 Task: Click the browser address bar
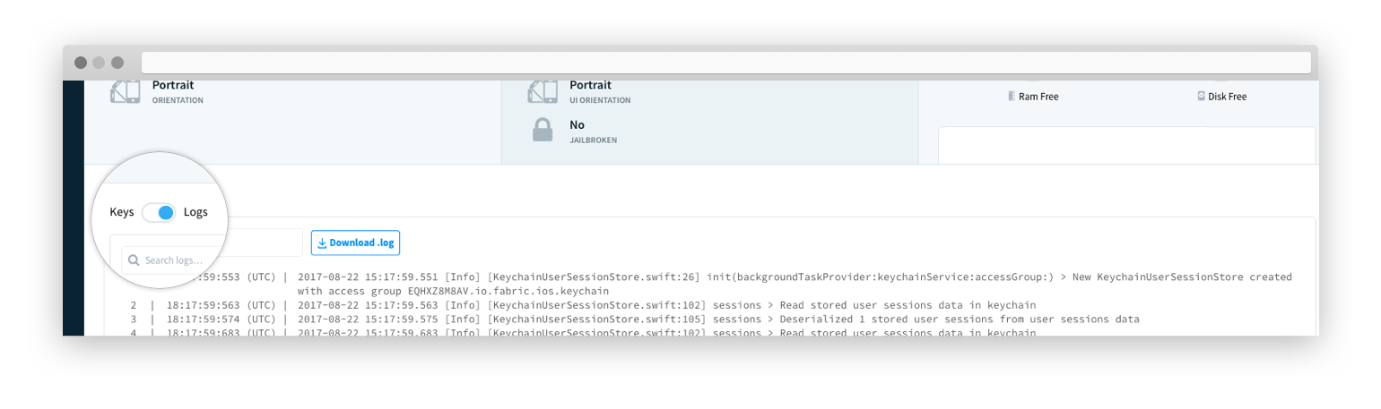(x=726, y=63)
